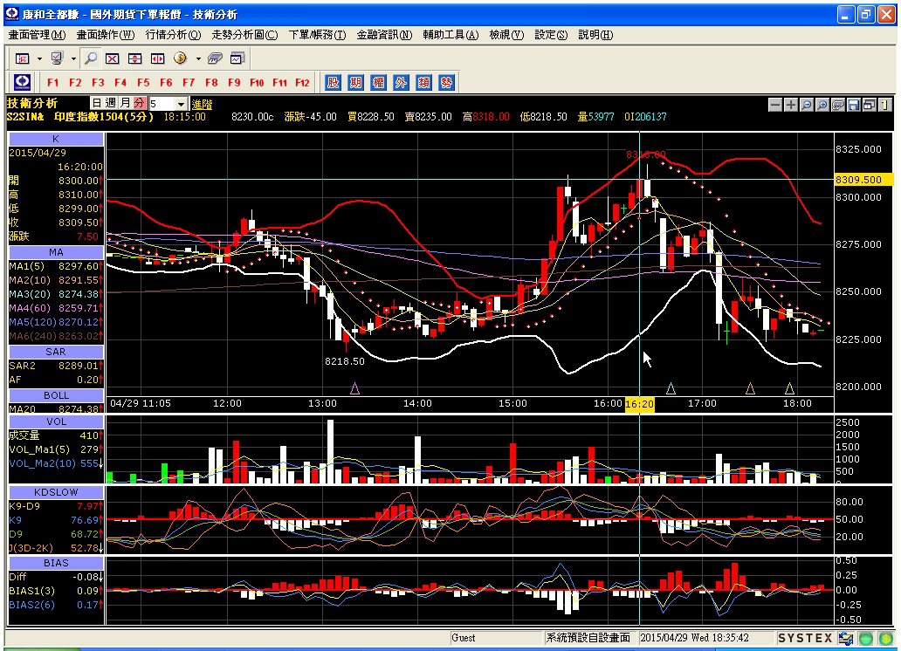Switch chart period to 週 (weekly)
This screenshot has width=901, height=651.
pos(110,103)
